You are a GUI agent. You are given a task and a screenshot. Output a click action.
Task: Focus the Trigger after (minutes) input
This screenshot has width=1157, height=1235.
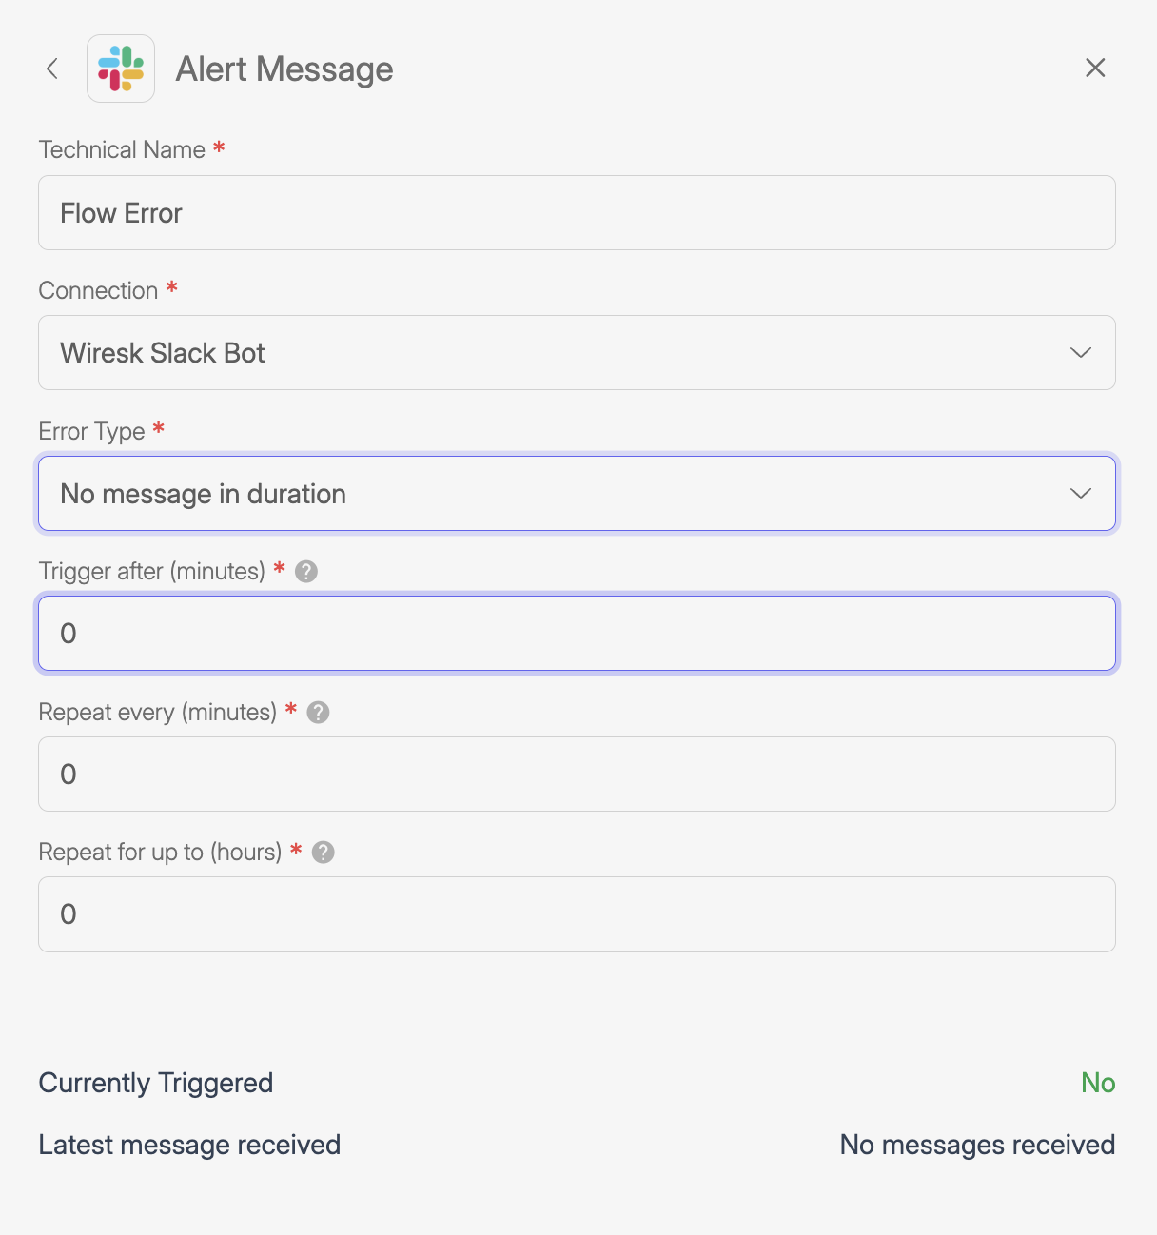click(x=576, y=634)
